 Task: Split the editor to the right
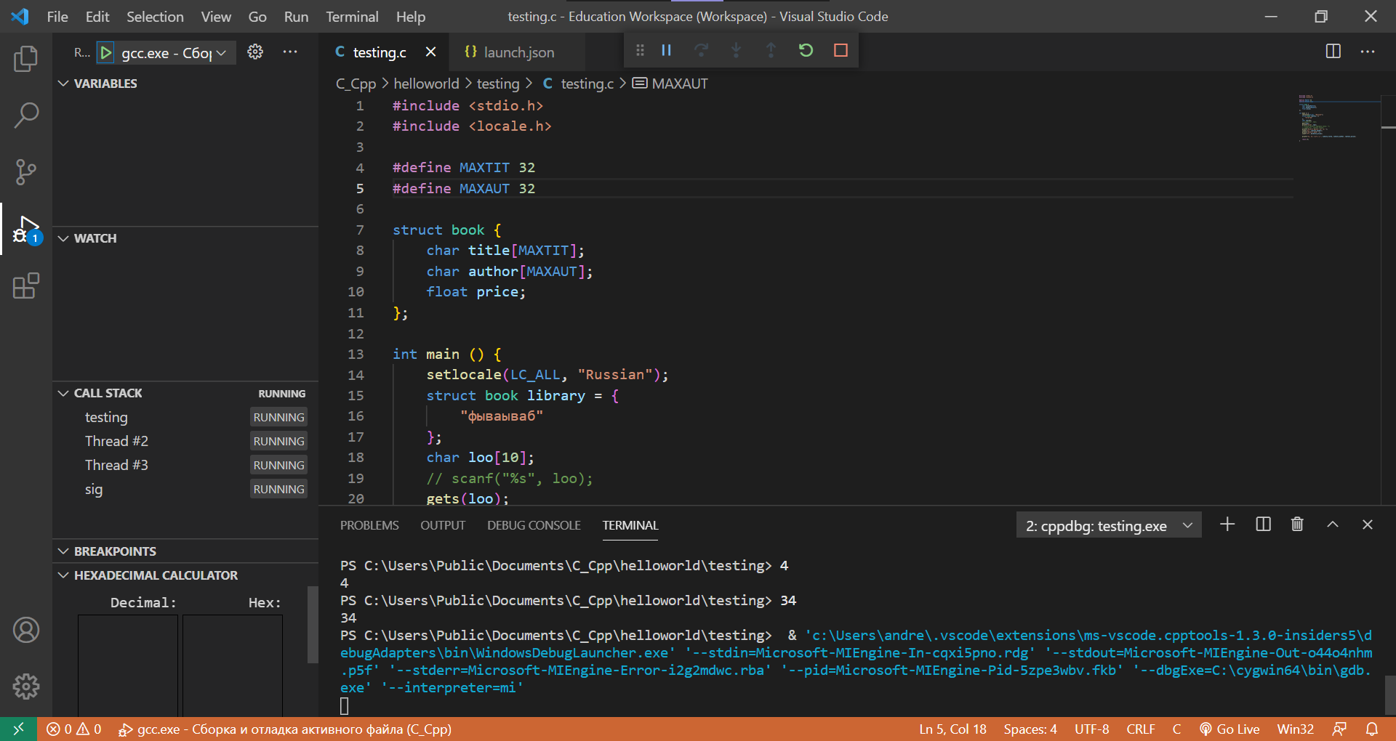click(x=1333, y=51)
